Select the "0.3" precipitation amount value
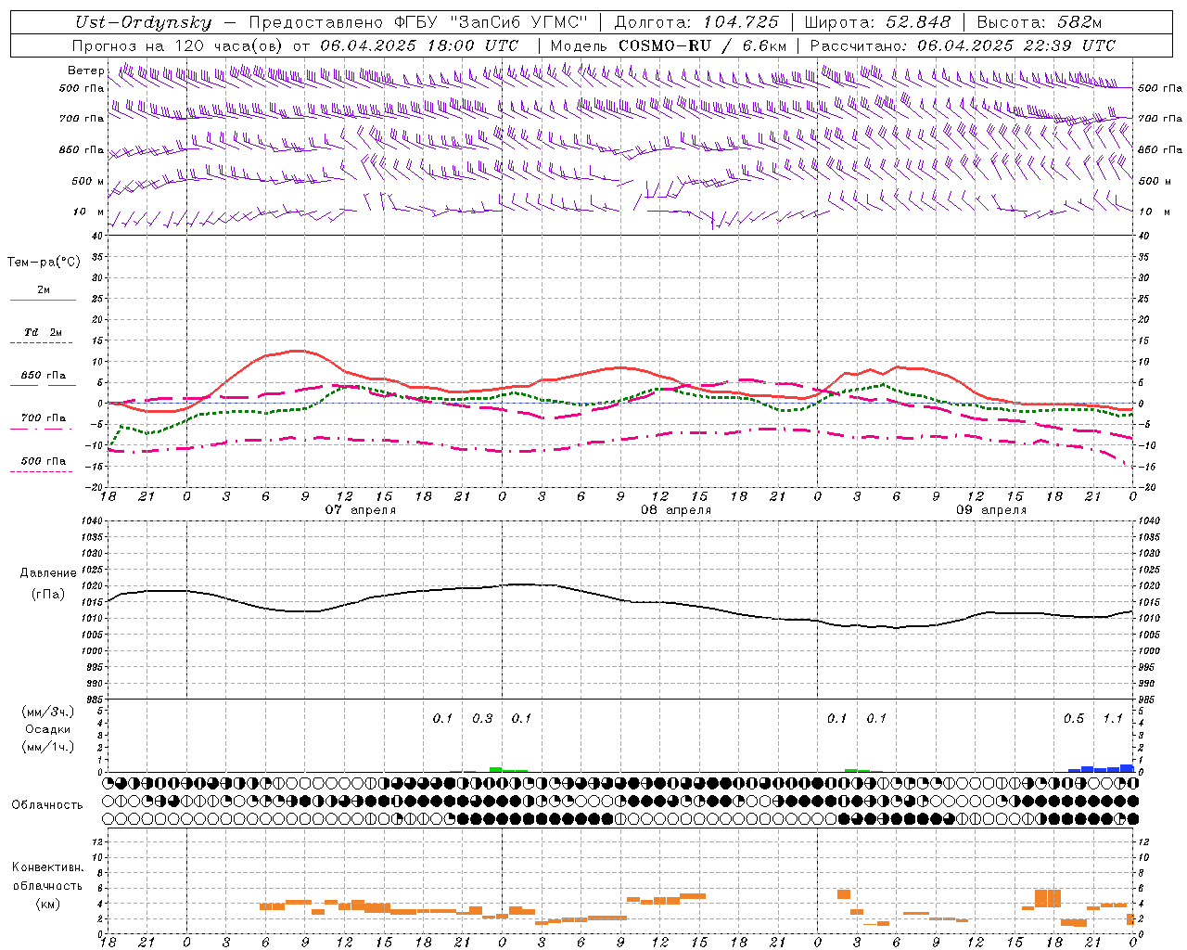This screenshot has width=1187, height=950. pyautogui.click(x=482, y=718)
